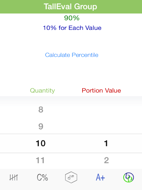The width and height of the screenshot is (142, 190).
Task: Tap the empty Portion Value slot beside 8
Action: tap(106, 110)
